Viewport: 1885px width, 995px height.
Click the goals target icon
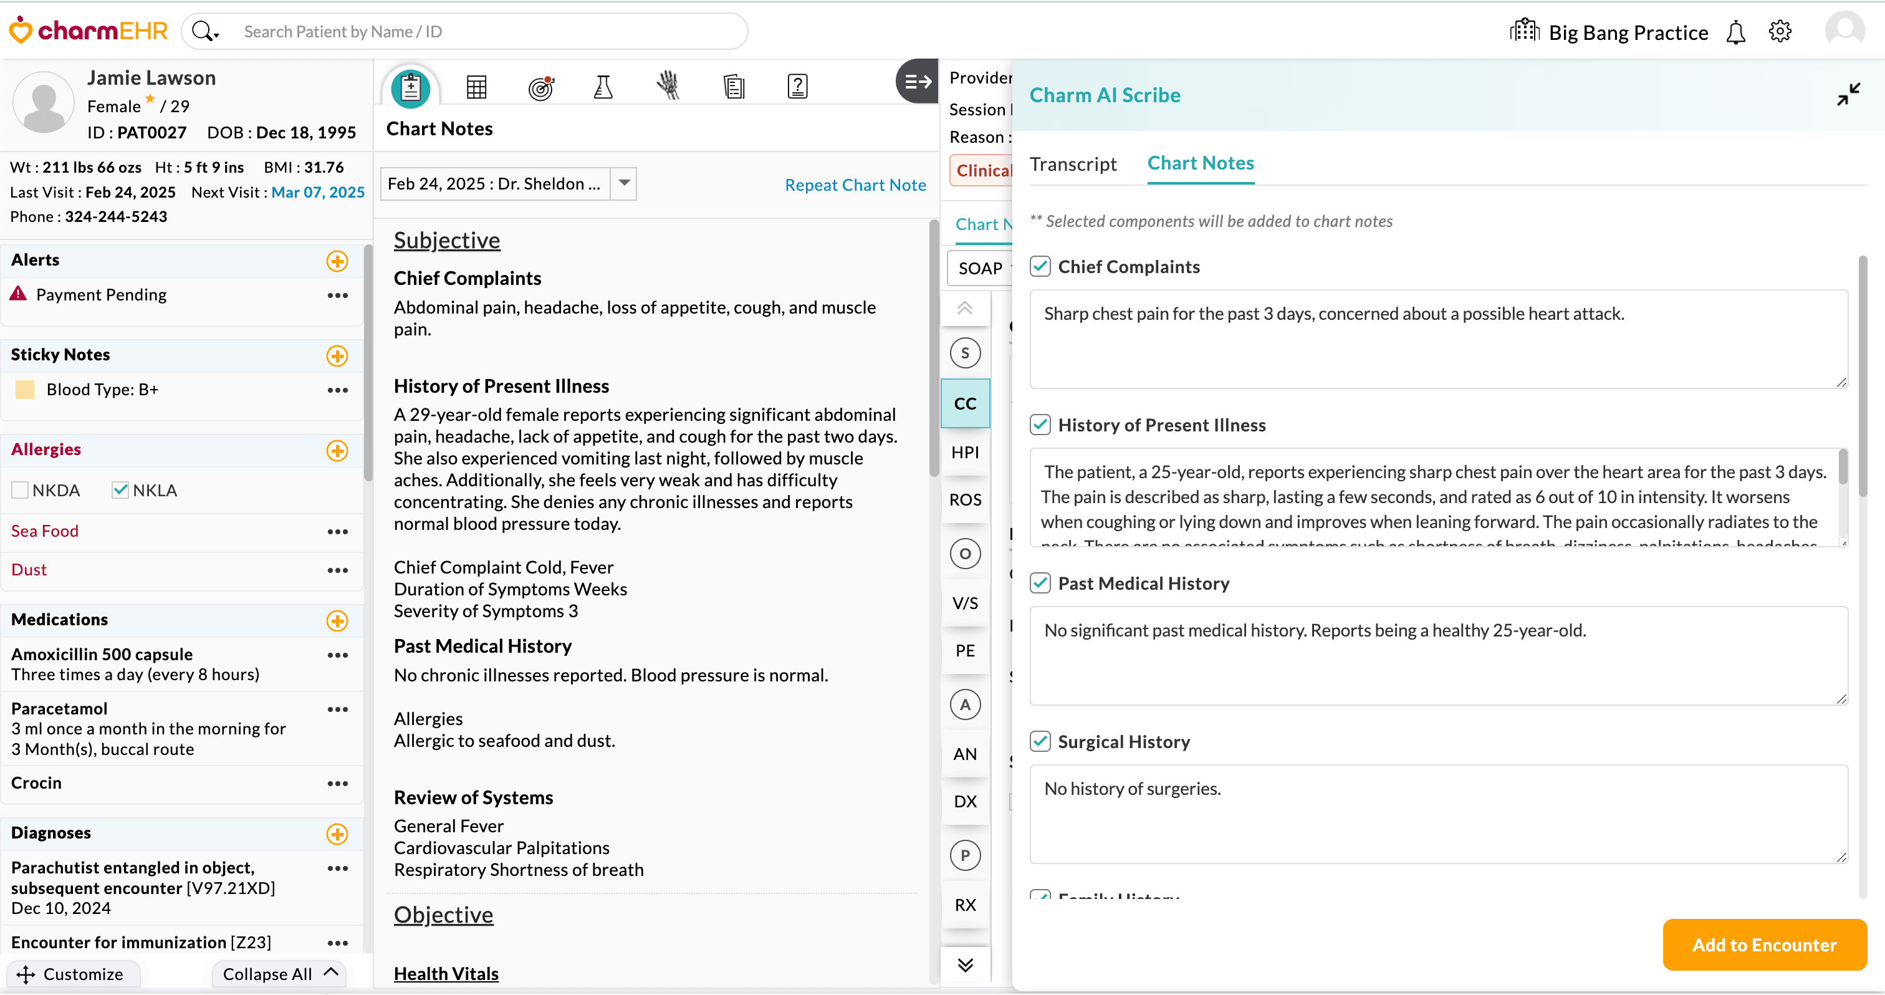click(x=541, y=87)
